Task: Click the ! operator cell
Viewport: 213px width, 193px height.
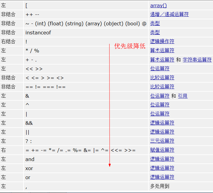Action: pos(86,42)
